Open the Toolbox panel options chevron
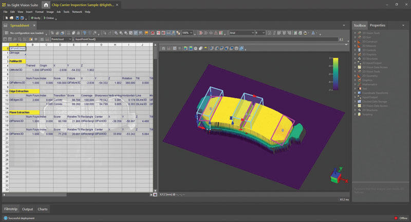 coord(403,25)
